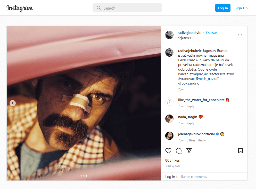Open the Sign Up link
The width and height of the screenshot is (256, 189).
click(x=241, y=8)
